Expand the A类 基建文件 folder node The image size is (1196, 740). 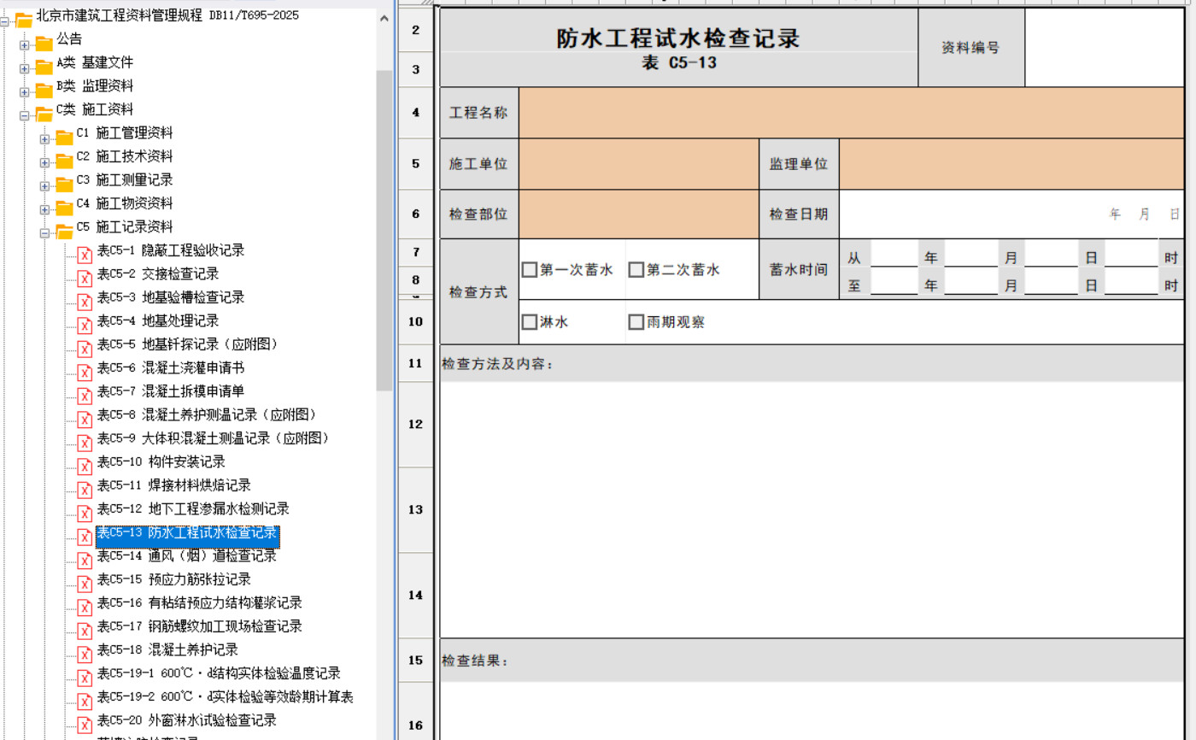24,68
